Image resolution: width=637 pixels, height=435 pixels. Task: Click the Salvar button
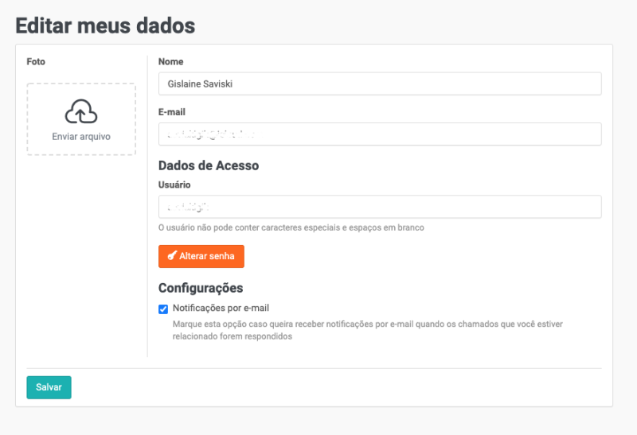[x=49, y=387]
